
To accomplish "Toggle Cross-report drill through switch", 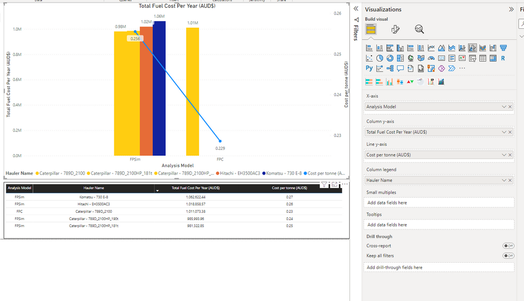I will [508, 246].
